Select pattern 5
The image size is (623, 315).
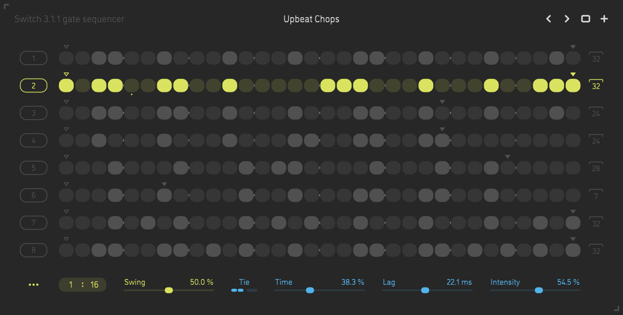point(34,168)
